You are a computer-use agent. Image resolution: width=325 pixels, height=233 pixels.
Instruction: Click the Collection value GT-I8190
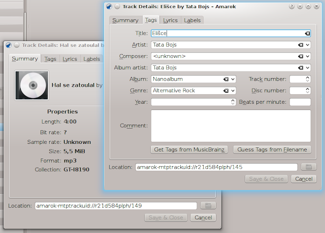(77, 170)
